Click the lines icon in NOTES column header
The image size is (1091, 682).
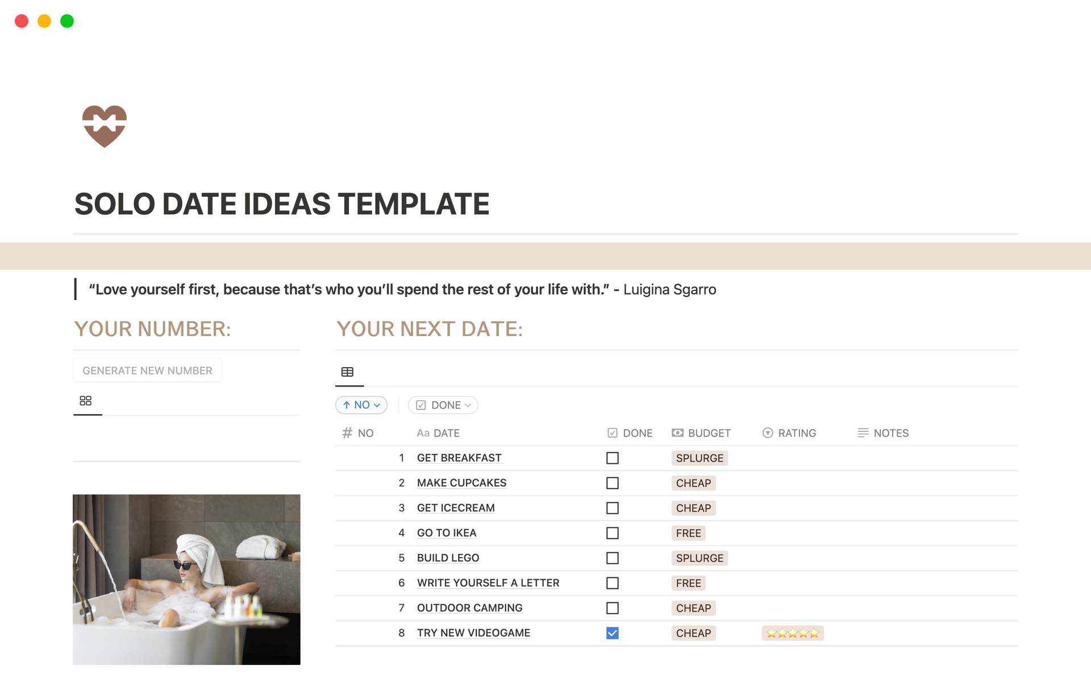point(863,432)
